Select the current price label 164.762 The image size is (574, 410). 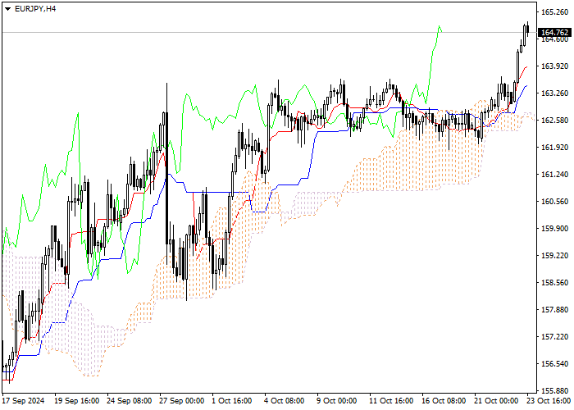[x=554, y=32]
